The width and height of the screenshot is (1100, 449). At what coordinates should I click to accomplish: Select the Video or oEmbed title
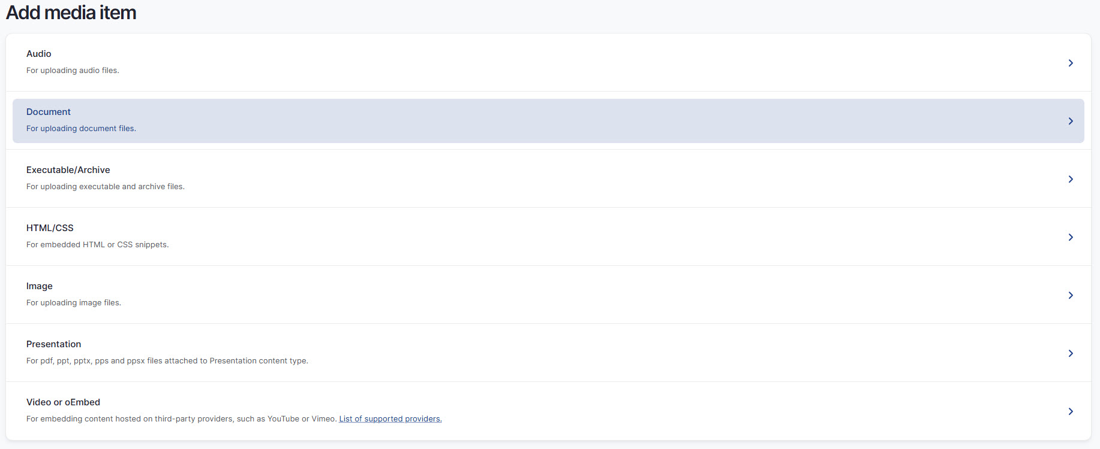[x=63, y=402]
